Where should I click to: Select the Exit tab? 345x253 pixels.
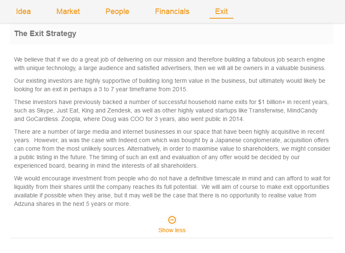(221, 11)
